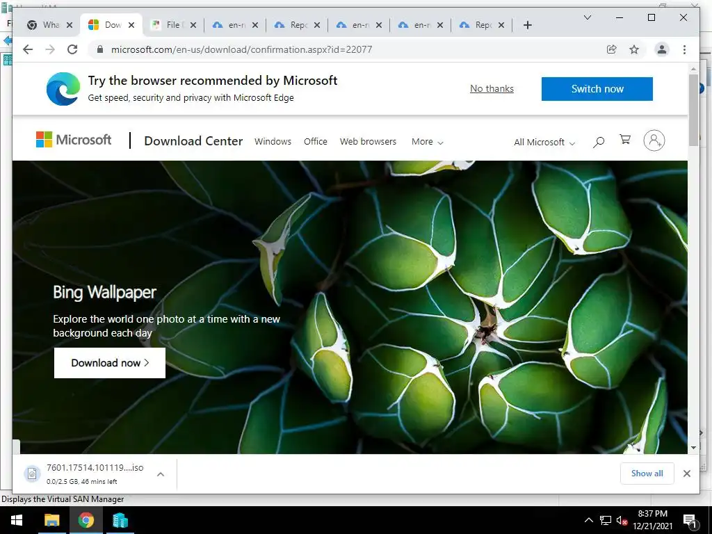This screenshot has width=712, height=534.
Task: Click the Microsoft Edge logo
Action: pos(63,88)
